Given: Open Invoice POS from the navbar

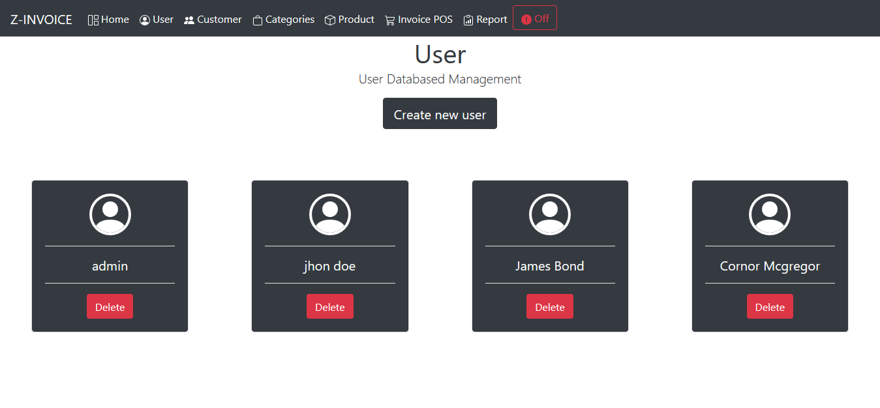Looking at the screenshot, I should [419, 20].
